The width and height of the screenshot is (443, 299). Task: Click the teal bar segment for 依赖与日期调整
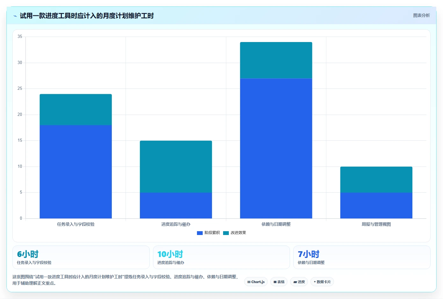[x=276, y=60]
